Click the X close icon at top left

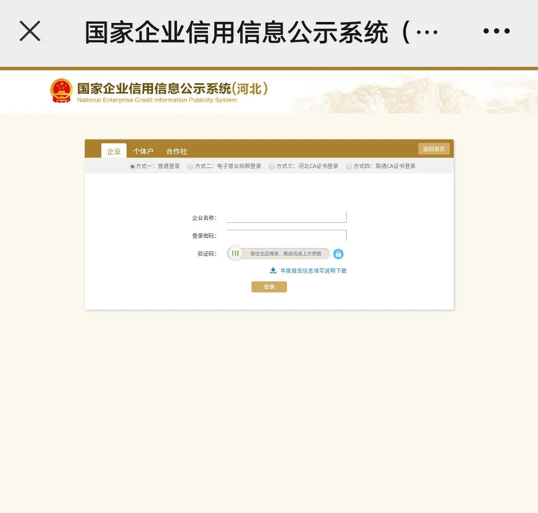tap(30, 31)
